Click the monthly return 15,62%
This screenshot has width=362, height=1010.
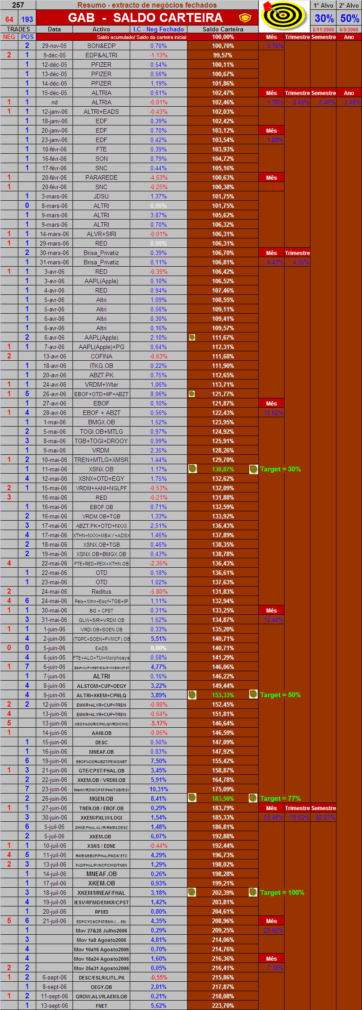click(x=272, y=413)
